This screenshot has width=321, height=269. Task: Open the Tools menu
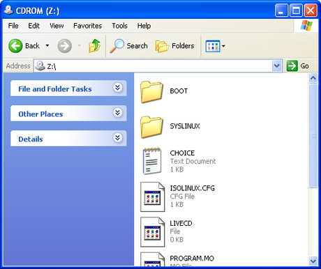pyautogui.click(x=119, y=26)
